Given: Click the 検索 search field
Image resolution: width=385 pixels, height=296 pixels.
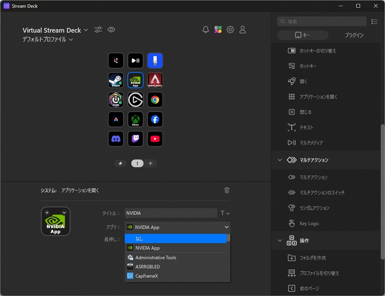Looking at the screenshot, I should click(x=321, y=22).
